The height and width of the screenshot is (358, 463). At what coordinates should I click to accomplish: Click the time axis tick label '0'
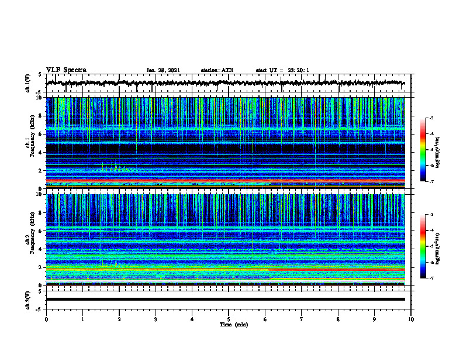pos(46,319)
